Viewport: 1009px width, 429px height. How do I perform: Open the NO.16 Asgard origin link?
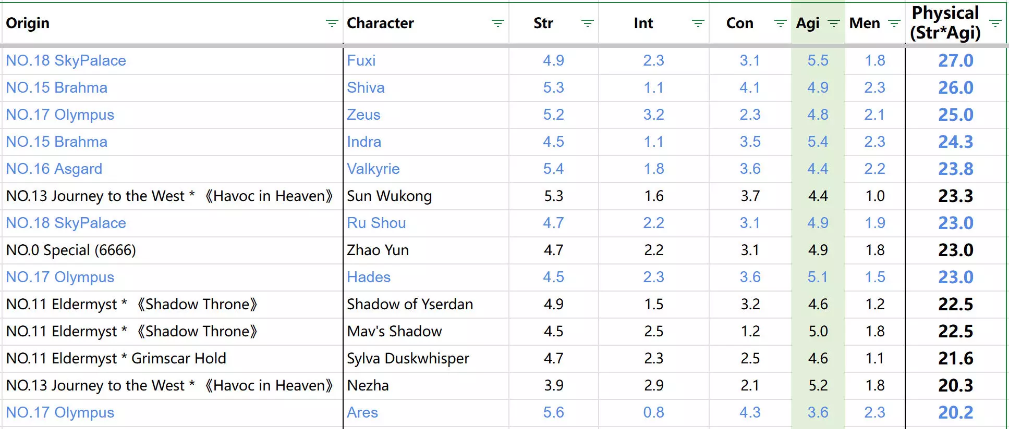[x=54, y=169]
